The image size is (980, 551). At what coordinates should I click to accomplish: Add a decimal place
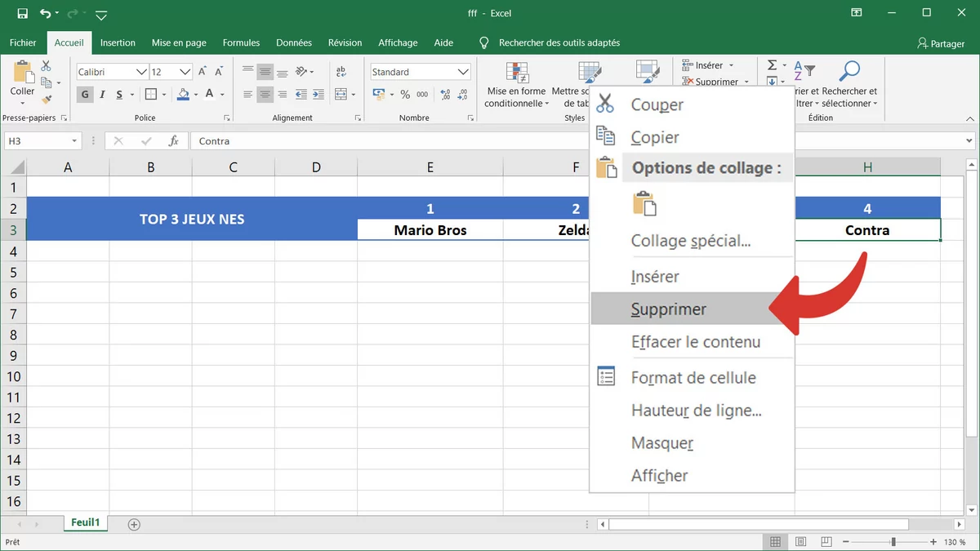(x=443, y=95)
